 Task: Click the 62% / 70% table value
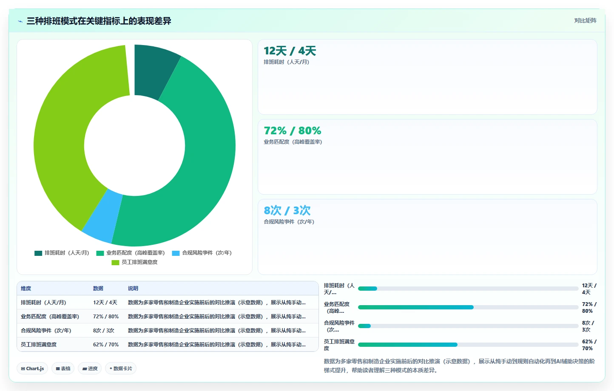coord(106,345)
